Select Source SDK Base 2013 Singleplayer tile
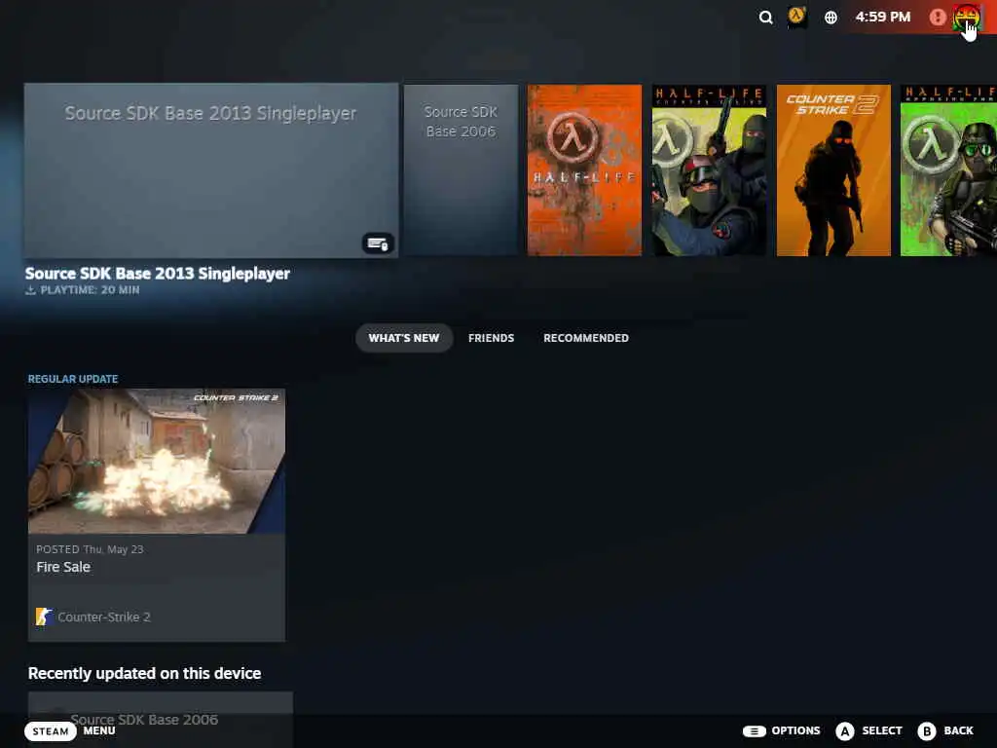Viewport: 997px width, 748px height. pos(211,170)
